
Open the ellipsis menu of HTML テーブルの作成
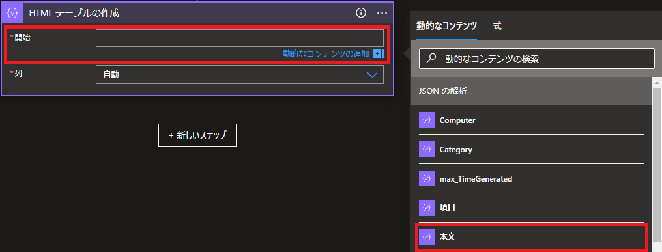pyautogui.click(x=382, y=13)
